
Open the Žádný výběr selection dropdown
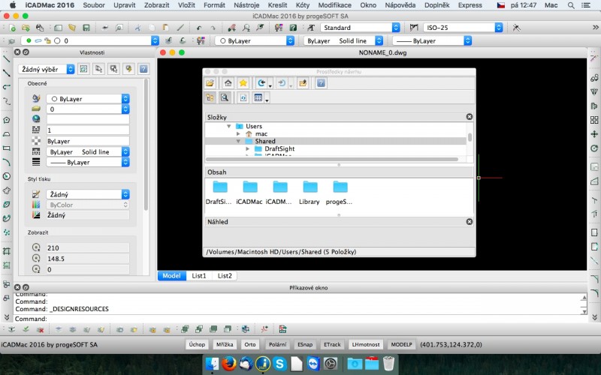46,69
